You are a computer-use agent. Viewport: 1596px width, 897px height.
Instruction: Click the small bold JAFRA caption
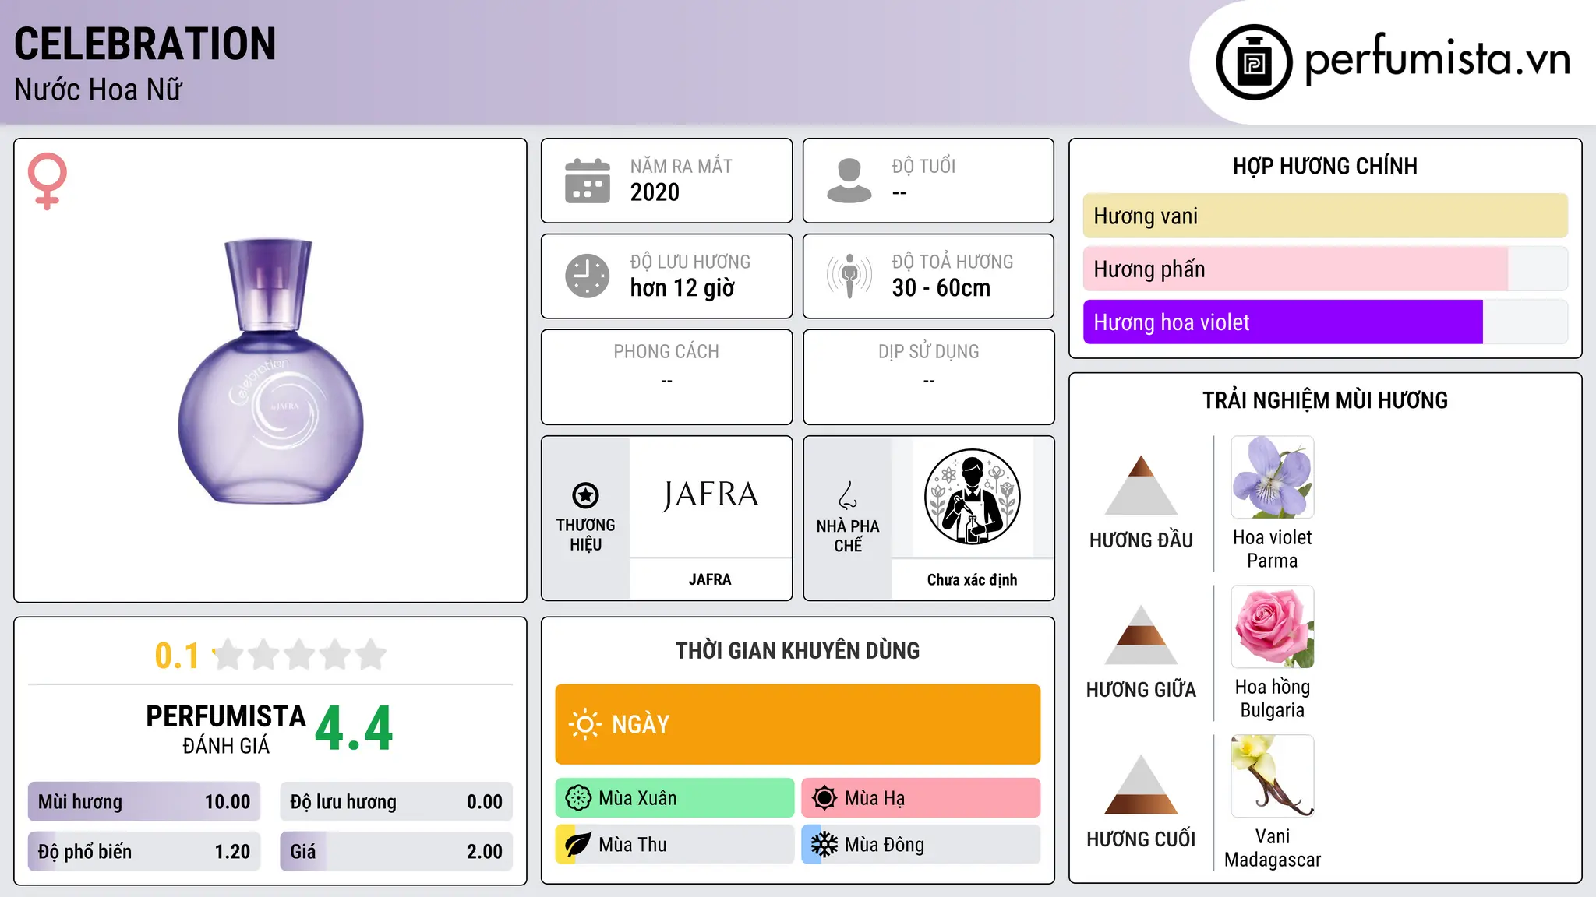(710, 579)
